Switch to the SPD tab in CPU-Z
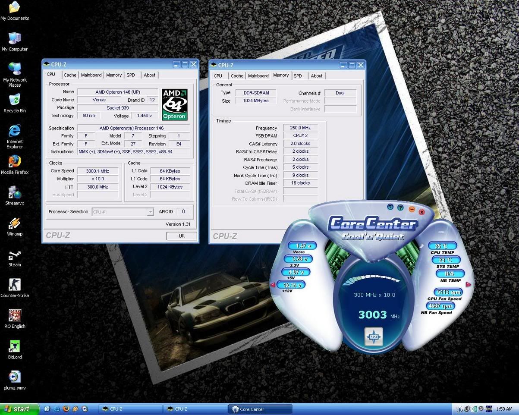The width and height of the screenshot is (519, 415). [131, 75]
